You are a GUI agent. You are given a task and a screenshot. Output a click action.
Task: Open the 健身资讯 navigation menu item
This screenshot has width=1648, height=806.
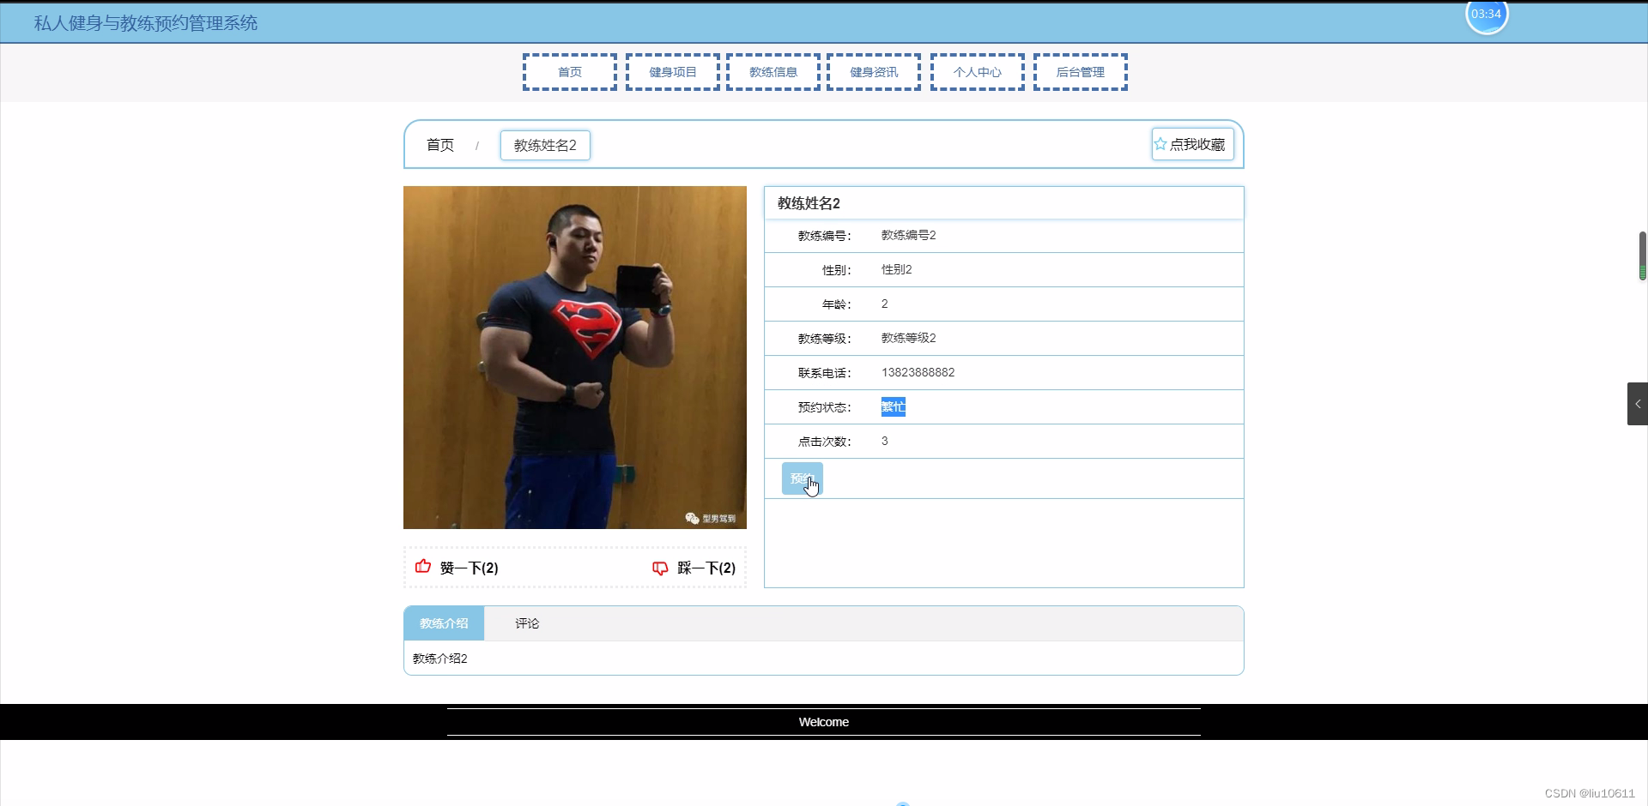tap(873, 72)
